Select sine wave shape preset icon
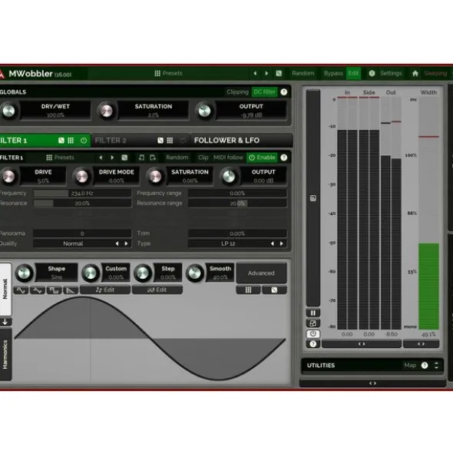The image size is (453, 454). (21, 290)
